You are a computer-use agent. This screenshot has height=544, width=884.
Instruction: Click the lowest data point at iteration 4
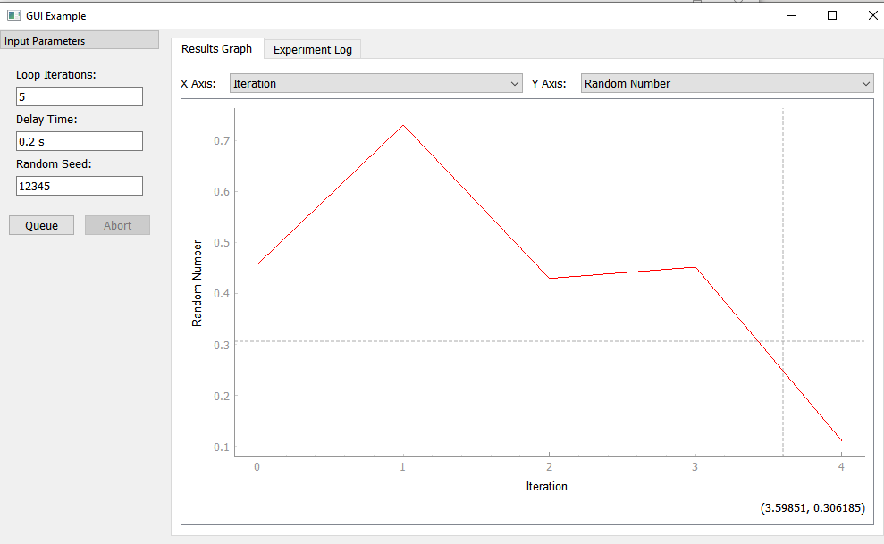tap(840, 439)
